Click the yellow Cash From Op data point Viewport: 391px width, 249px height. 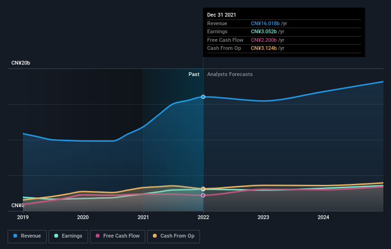tap(203, 189)
